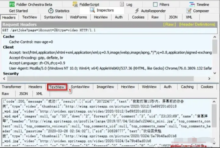220x148 pixels.
Task: Open the response Auth tab
Action: (168, 87)
